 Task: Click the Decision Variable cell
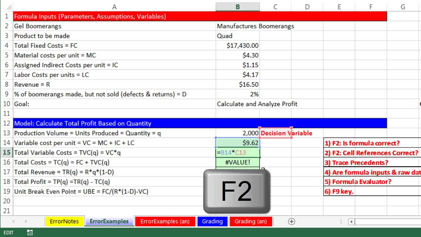[x=275, y=133]
